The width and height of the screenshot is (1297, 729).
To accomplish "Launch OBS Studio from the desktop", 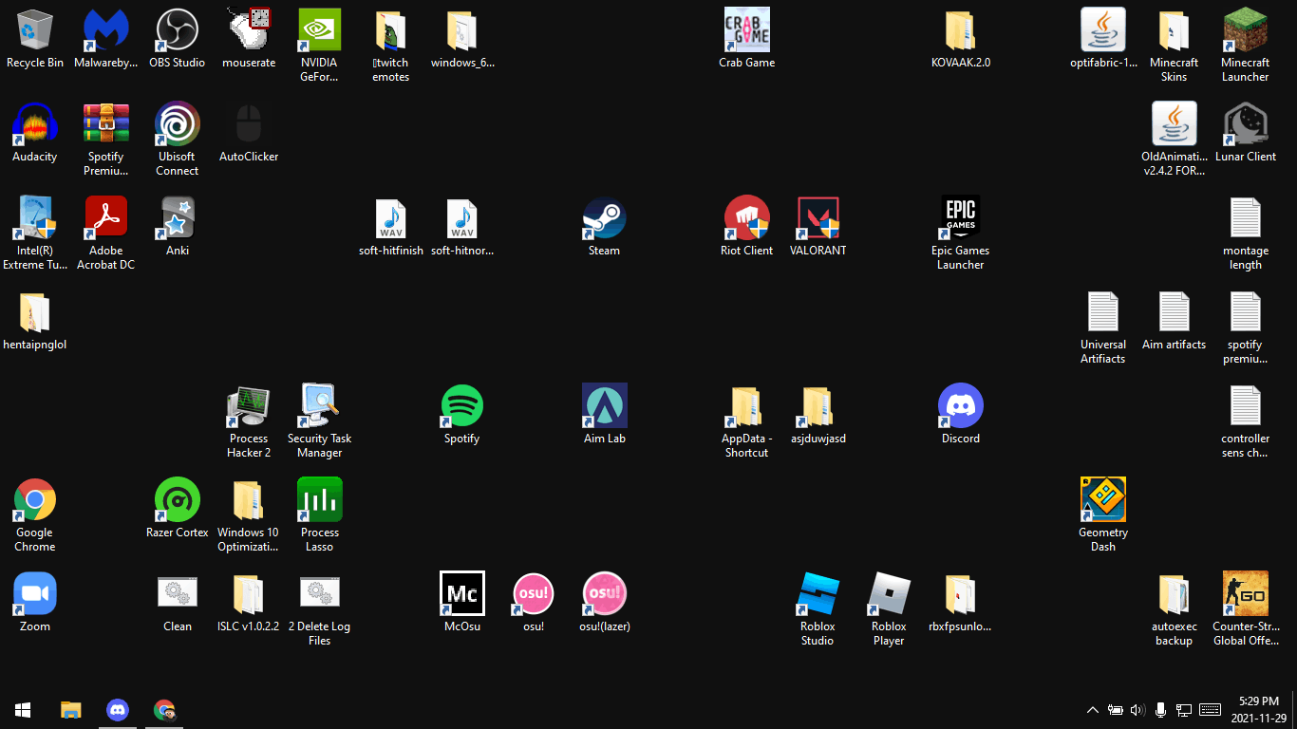I will pos(178,30).
